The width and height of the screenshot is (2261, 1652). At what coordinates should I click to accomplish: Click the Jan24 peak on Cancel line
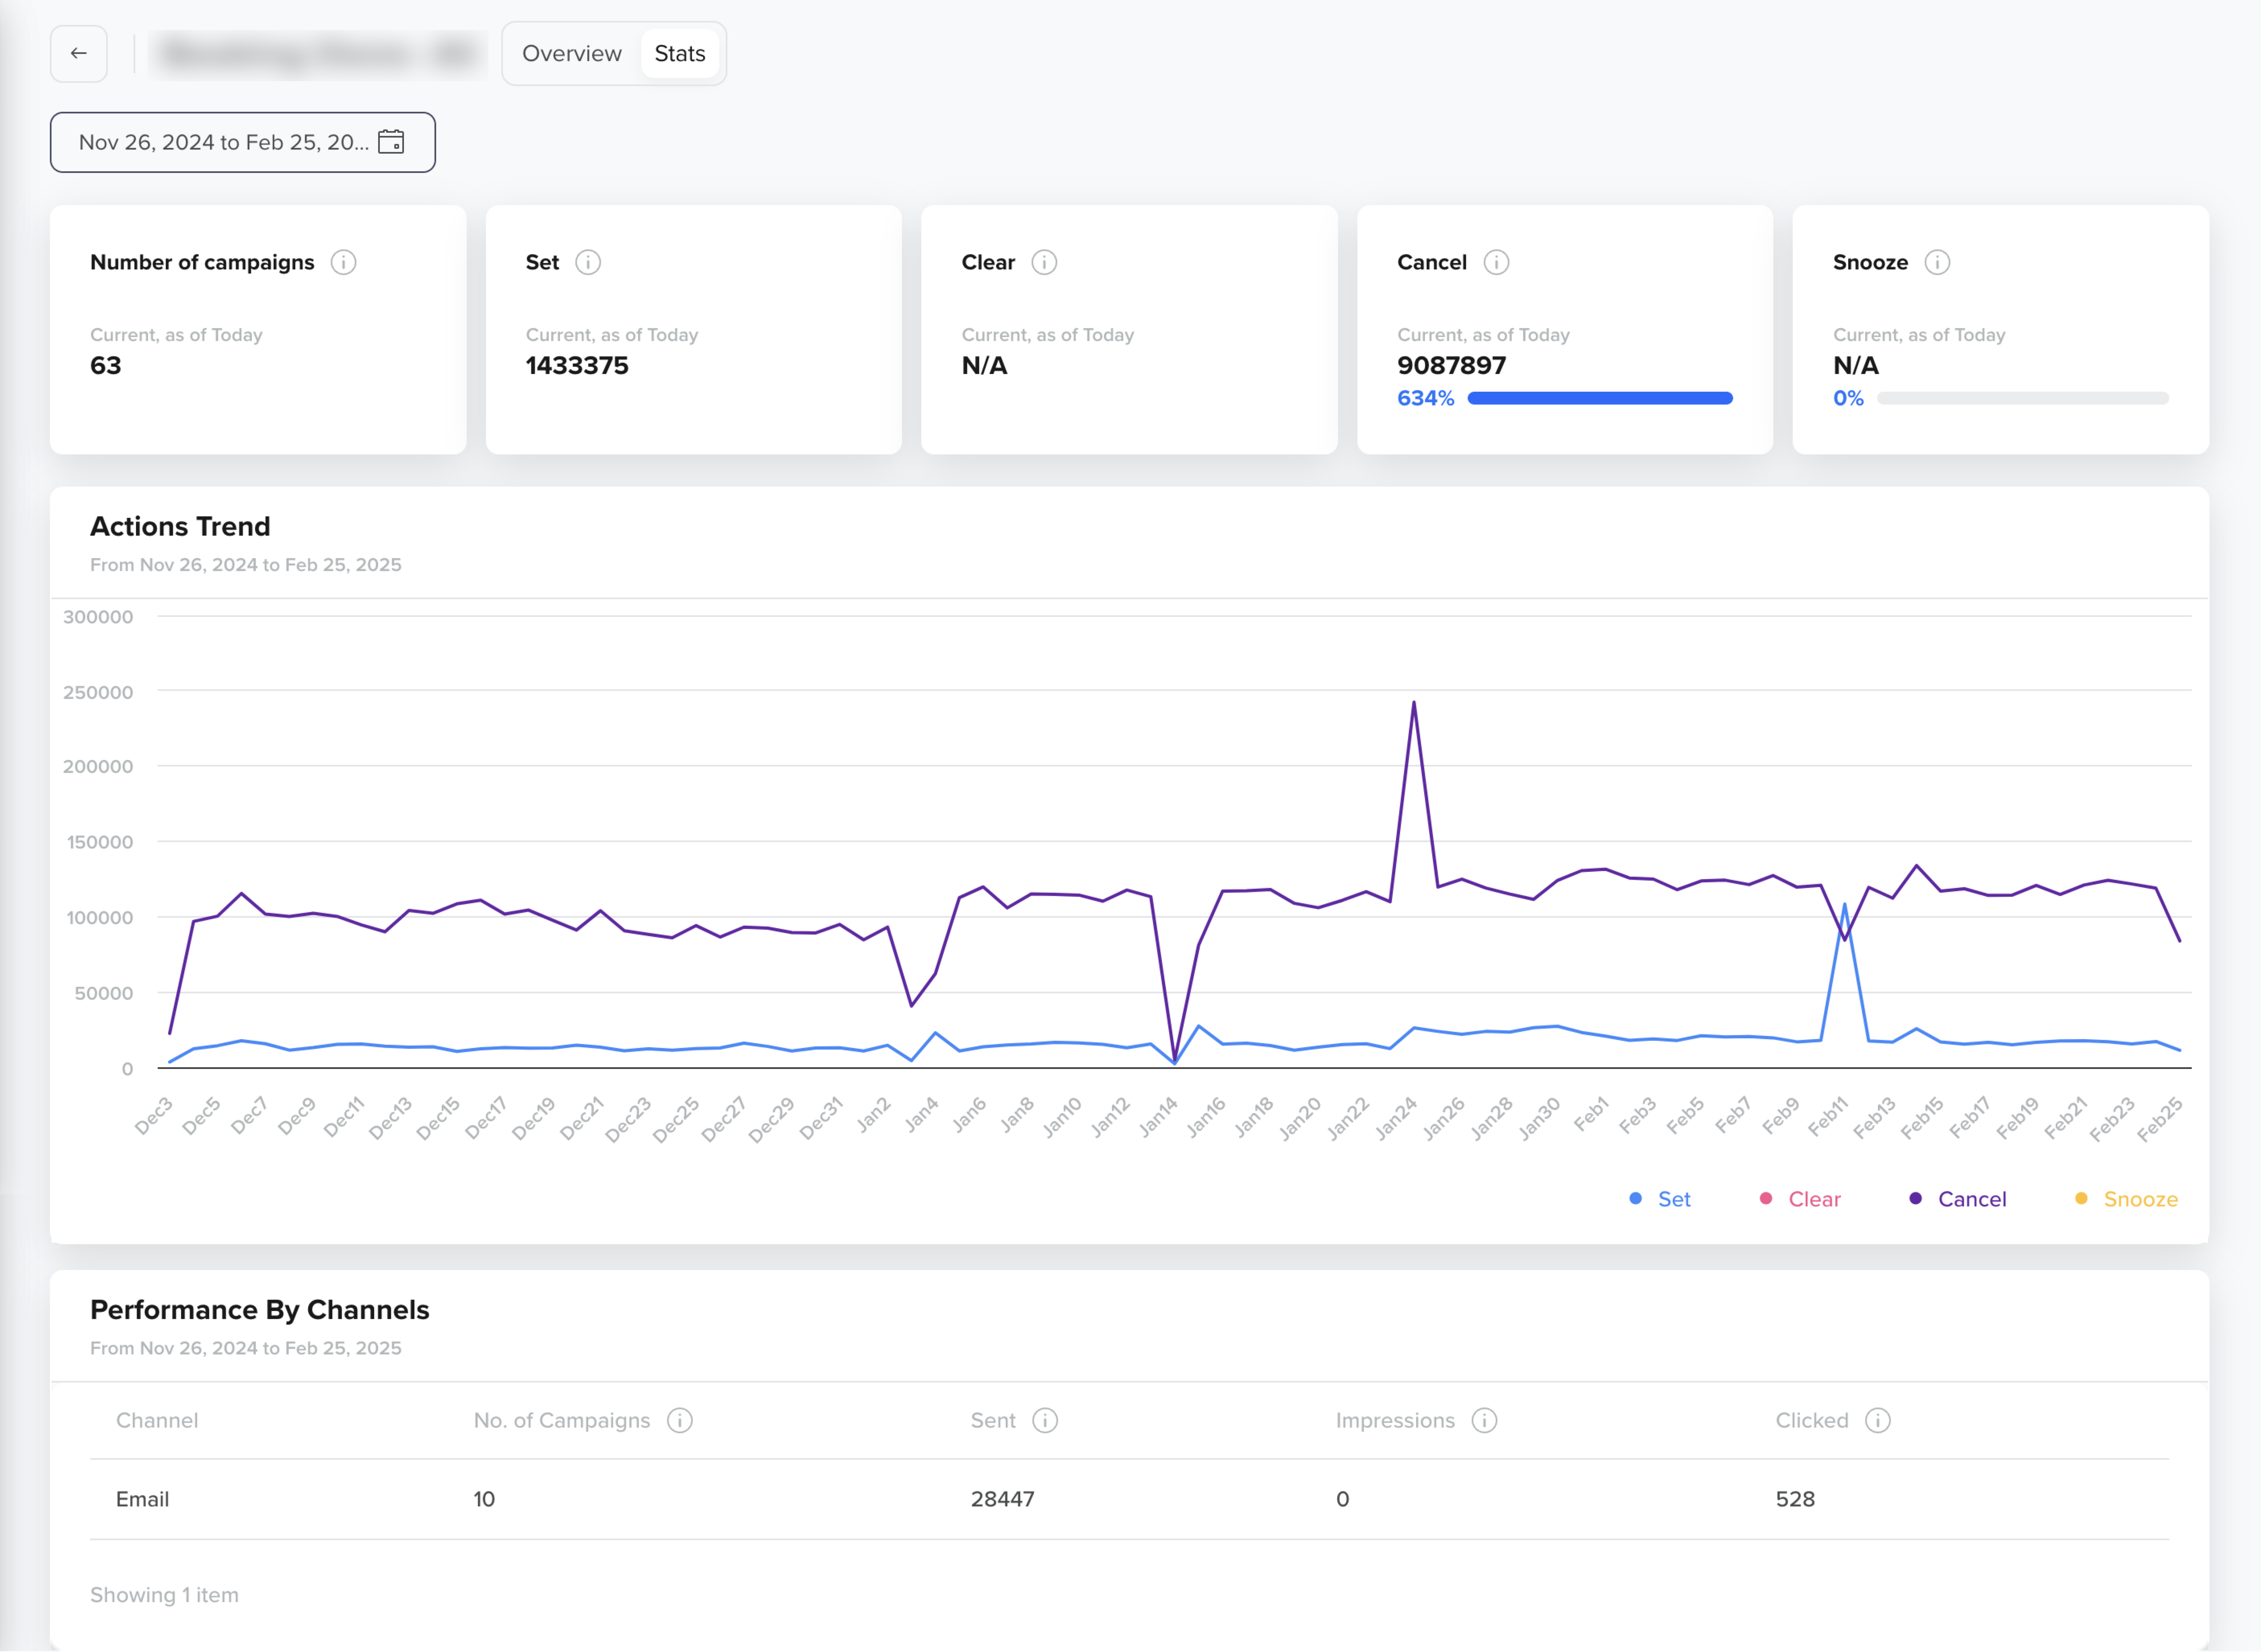1414,703
